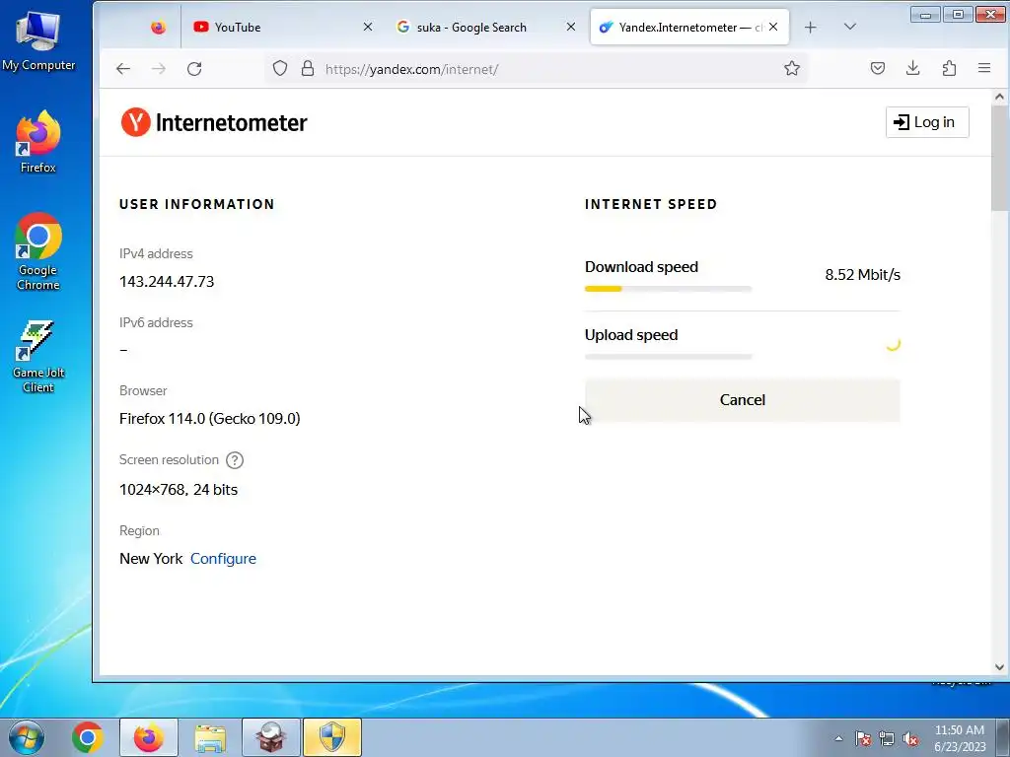1010x757 pixels.
Task: Select the Firefox desktop shortcut
Action: coord(38,142)
